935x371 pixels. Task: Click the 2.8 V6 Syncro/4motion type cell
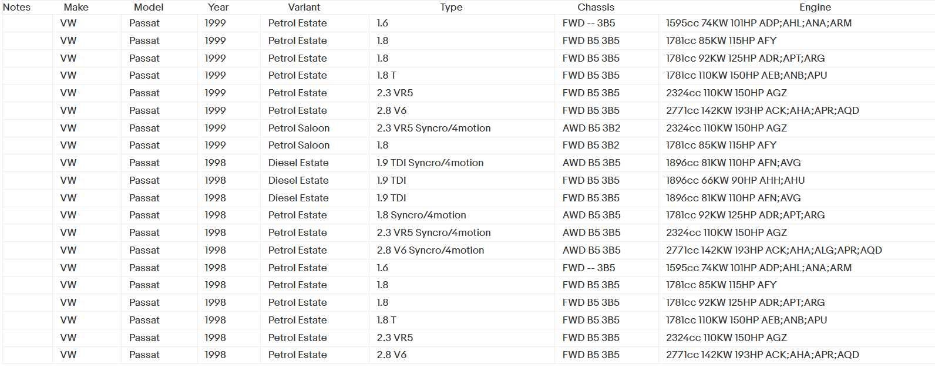pyautogui.click(x=430, y=250)
